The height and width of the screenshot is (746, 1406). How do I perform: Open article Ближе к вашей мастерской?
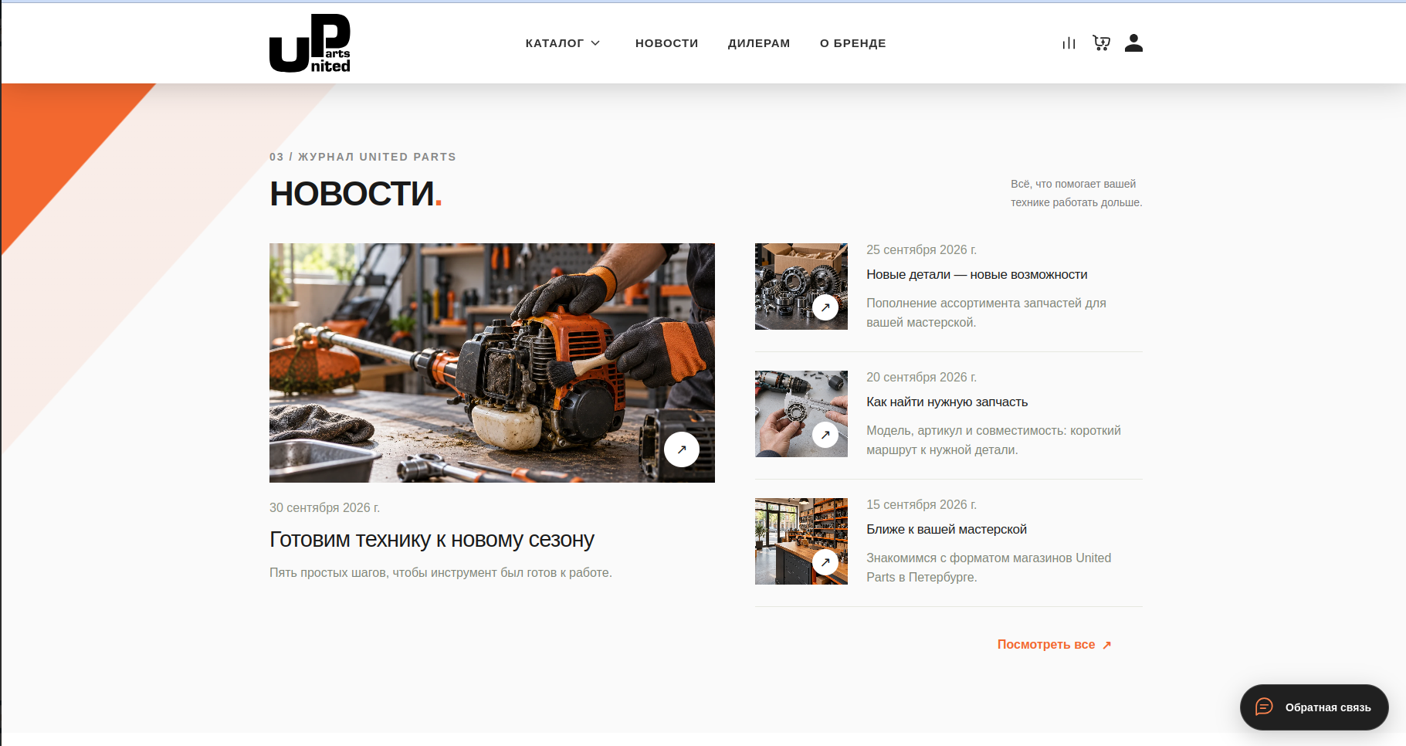pos(947,529)
